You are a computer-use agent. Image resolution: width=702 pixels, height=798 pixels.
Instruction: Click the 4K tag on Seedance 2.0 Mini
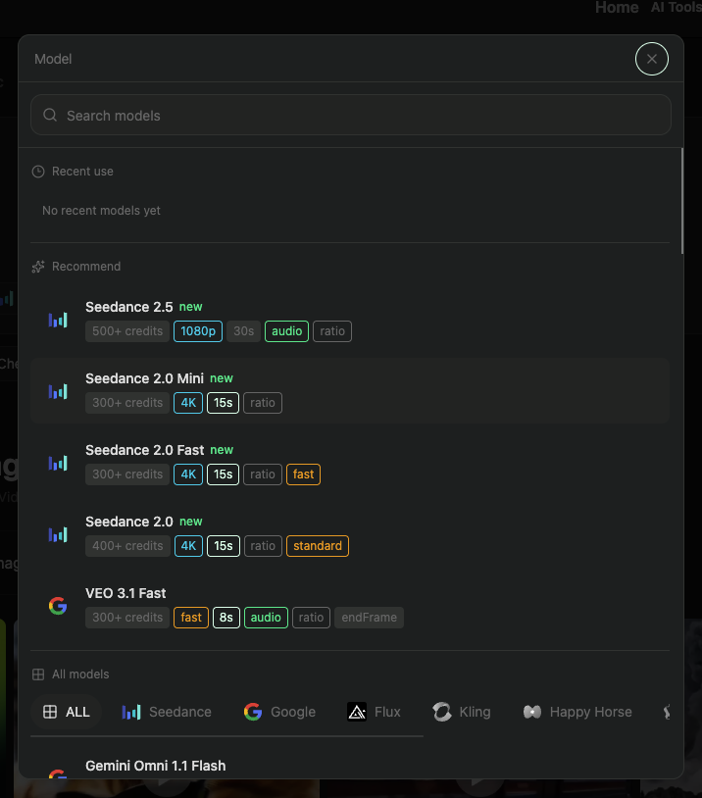[x=188, y=403]
